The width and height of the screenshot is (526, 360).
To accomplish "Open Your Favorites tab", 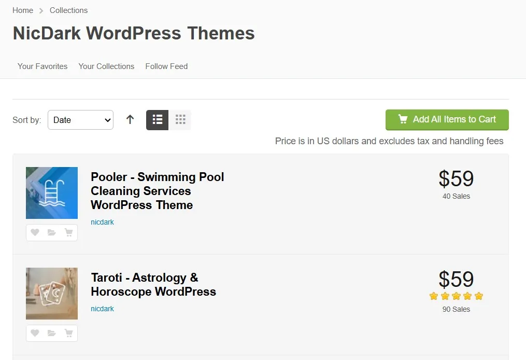I will point(42,66).
